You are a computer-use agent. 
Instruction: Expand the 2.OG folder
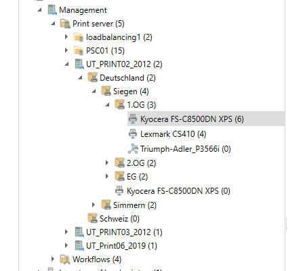[107, 163]
